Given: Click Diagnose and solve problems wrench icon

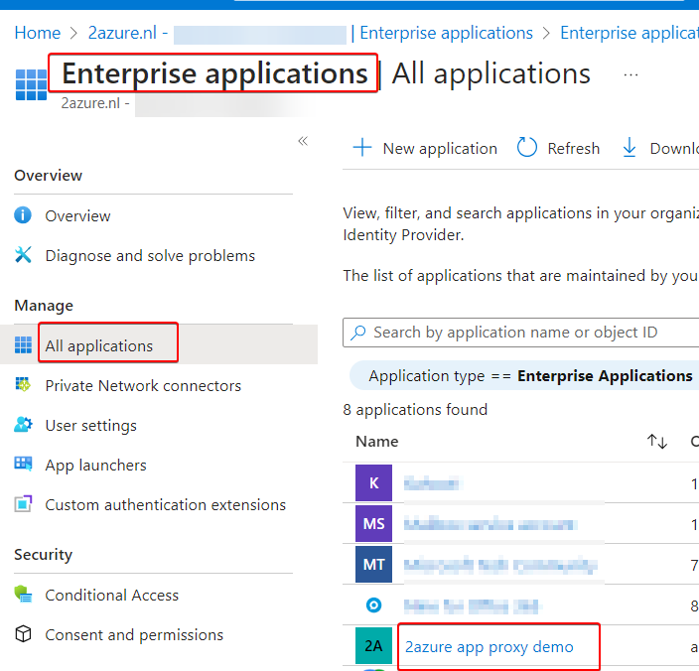Looking at the screenshot, I should pos(23,255).
